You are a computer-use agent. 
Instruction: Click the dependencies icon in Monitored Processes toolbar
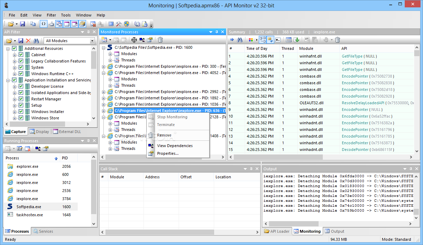click(142, 40)
